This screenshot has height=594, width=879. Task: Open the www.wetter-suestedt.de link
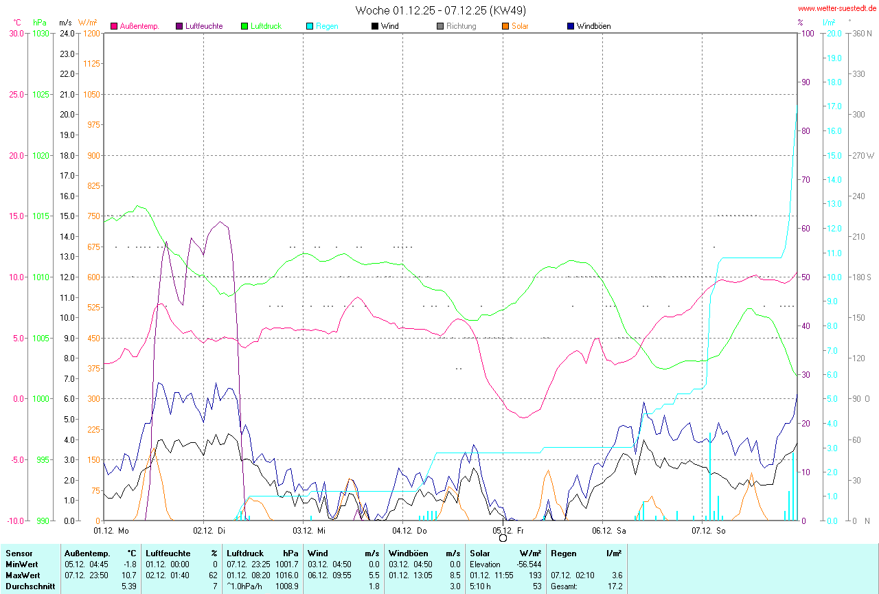836,8
